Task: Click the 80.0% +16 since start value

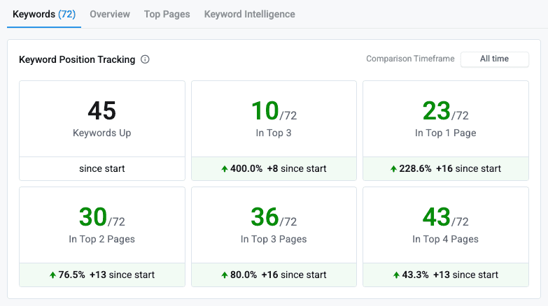Action: [274, 275]
